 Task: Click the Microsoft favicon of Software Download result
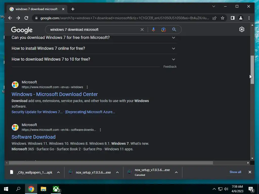[15, 127]
